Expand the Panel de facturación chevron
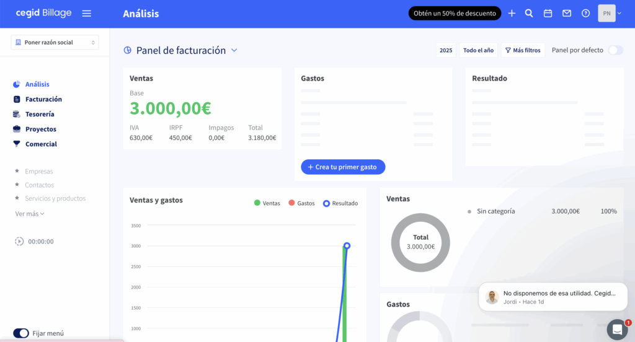 [234, 50]
